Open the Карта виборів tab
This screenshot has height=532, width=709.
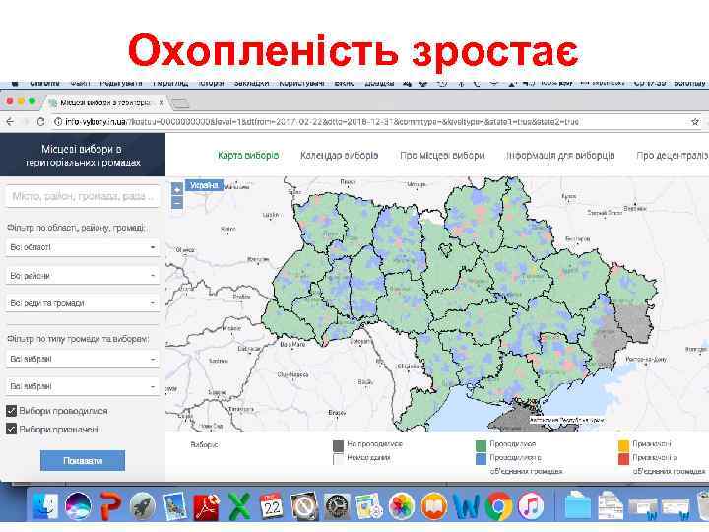[x=248, y=156]
